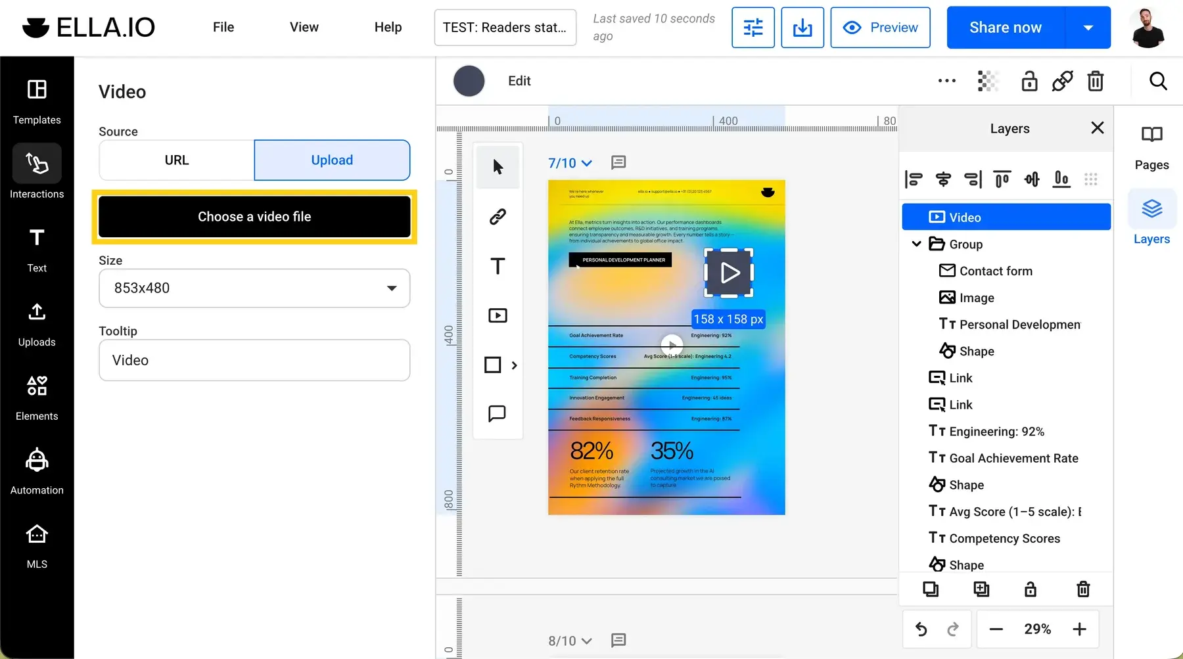Switch to the Pages tab
Image resolution: width=1183 pixels, height=659 pixels.
pyautogui.click(x=1151, y=147)
